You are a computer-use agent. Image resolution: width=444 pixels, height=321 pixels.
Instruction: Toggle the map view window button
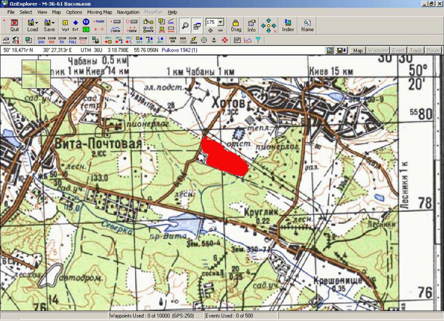(x=197, y=26)
